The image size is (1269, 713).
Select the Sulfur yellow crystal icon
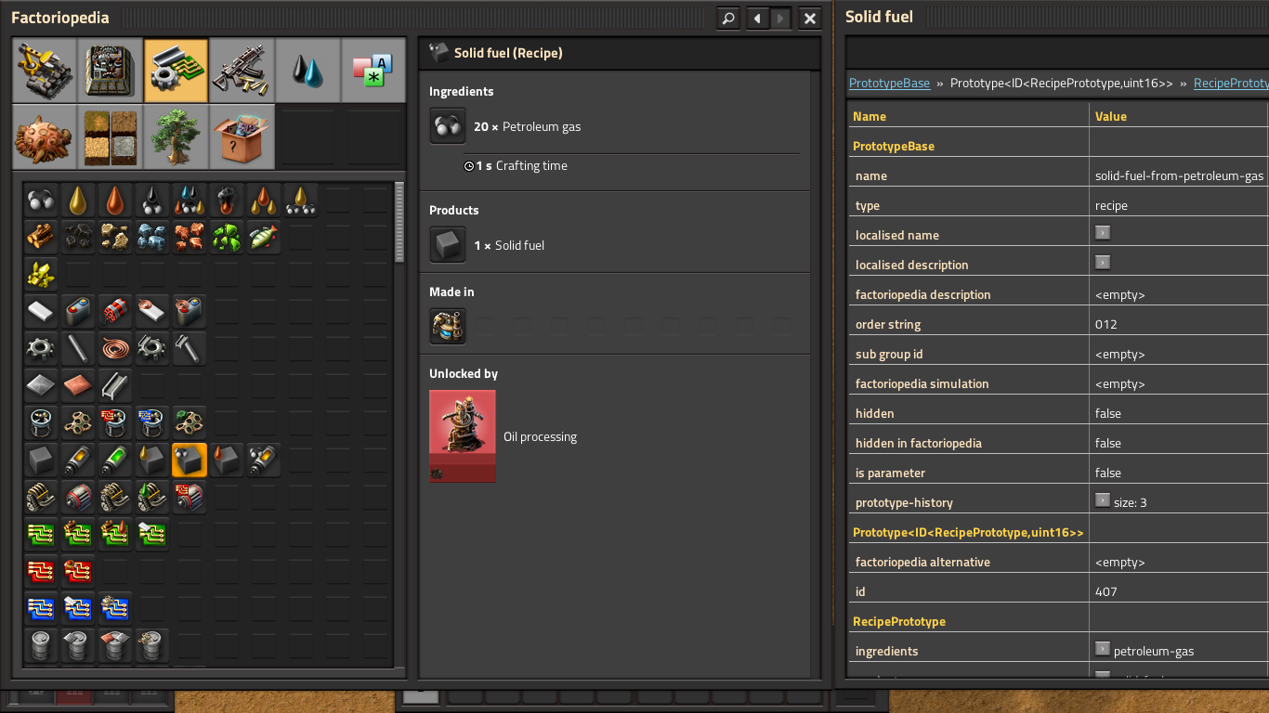tap(41, 275)
